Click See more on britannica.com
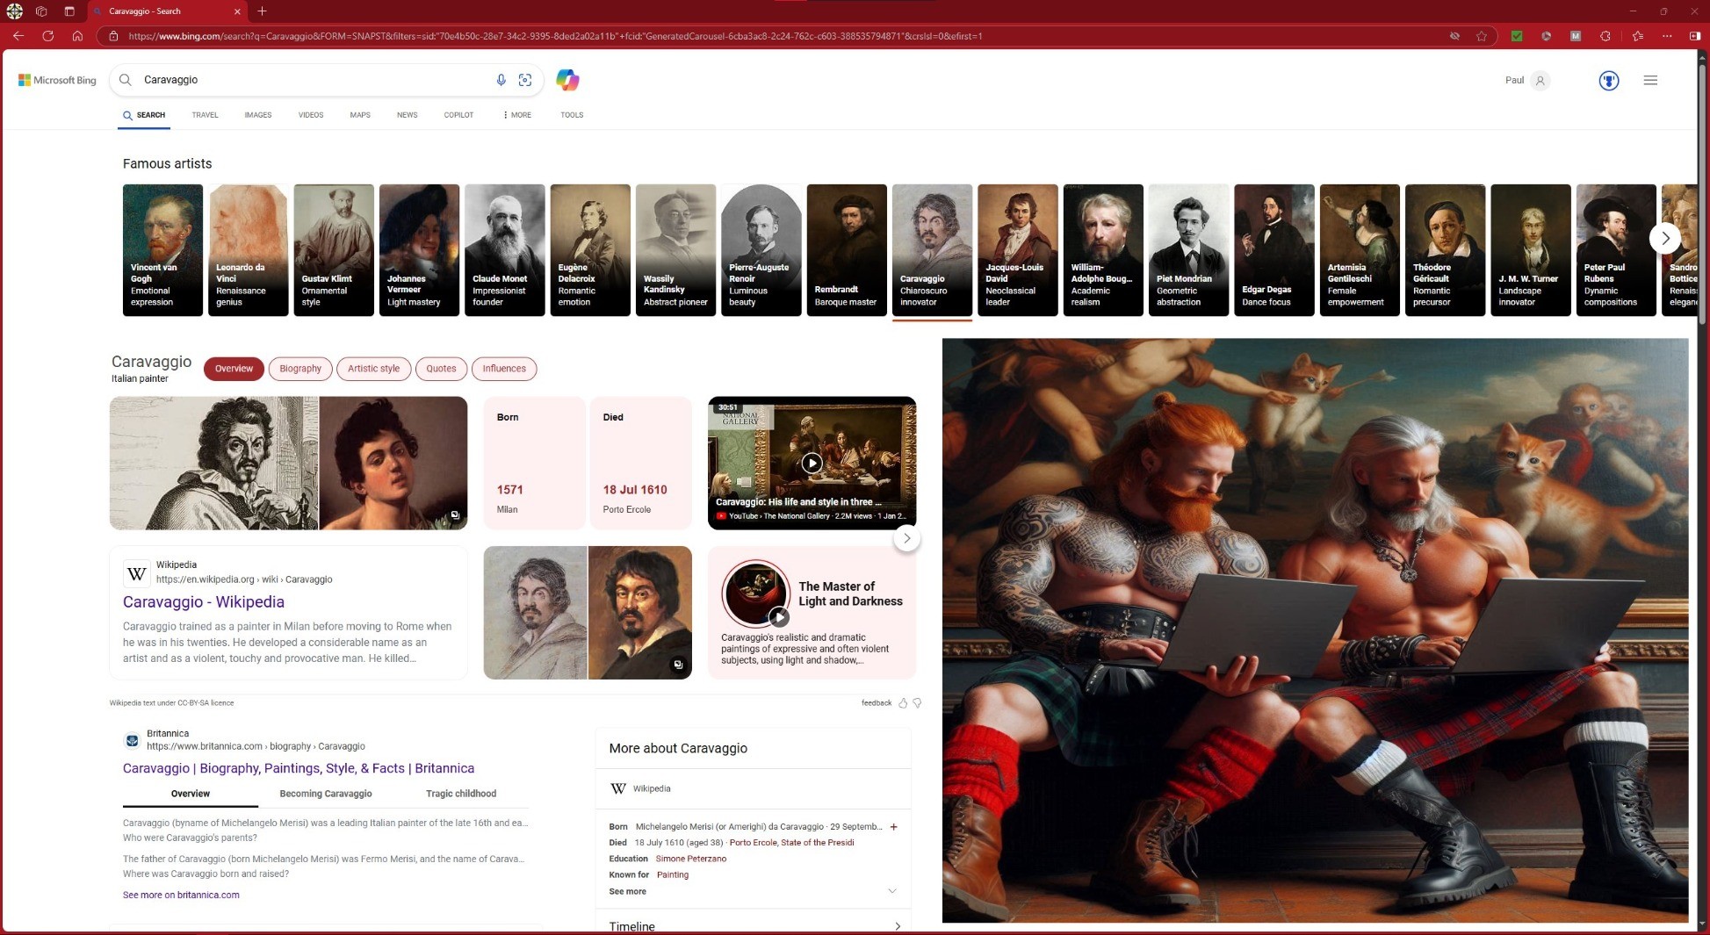Viewport: 1710px width, 935px height. tap(181, 895)
